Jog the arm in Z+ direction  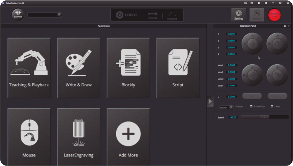pyautogui.click(x=278, y=36)
